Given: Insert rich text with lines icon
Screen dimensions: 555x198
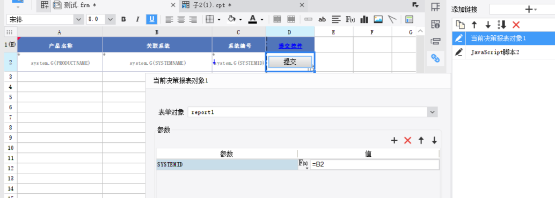Looking at the screenshot, I should [336, 19].
